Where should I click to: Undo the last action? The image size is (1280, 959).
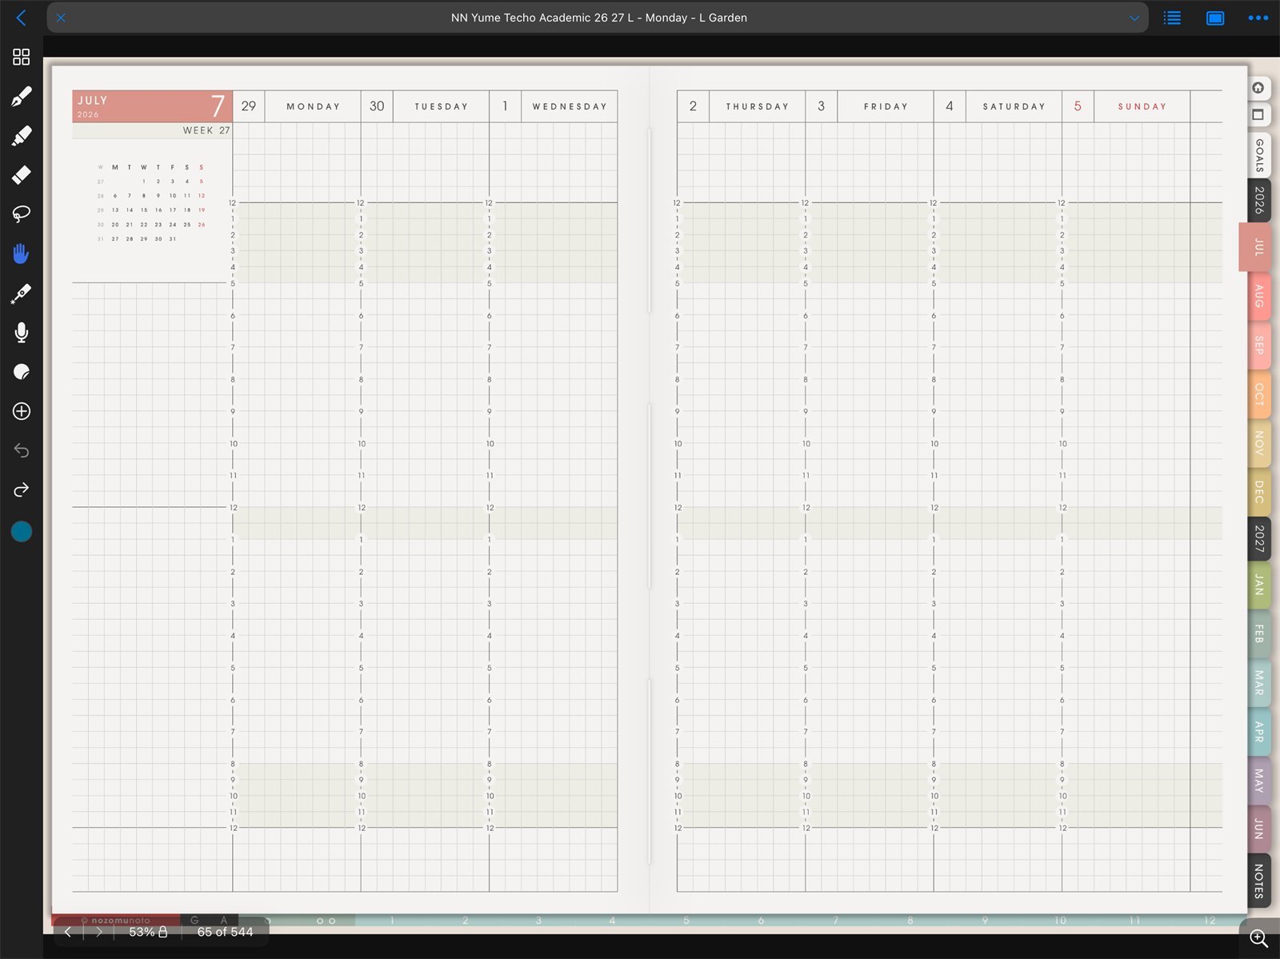click(22, 450)
